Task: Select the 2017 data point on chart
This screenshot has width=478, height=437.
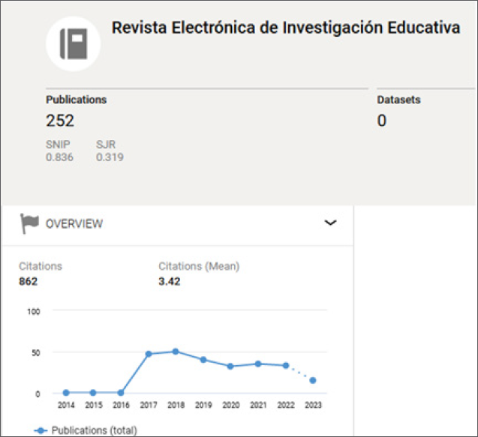Action: [x=149, y=354]
